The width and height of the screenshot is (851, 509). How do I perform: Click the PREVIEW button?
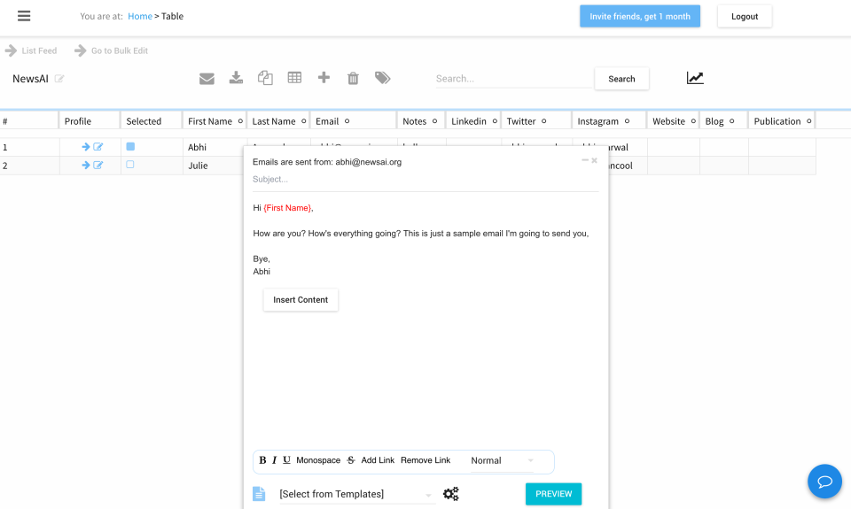tap(553, 494)
